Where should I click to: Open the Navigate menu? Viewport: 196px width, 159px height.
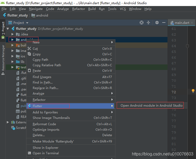pos(36,9)
